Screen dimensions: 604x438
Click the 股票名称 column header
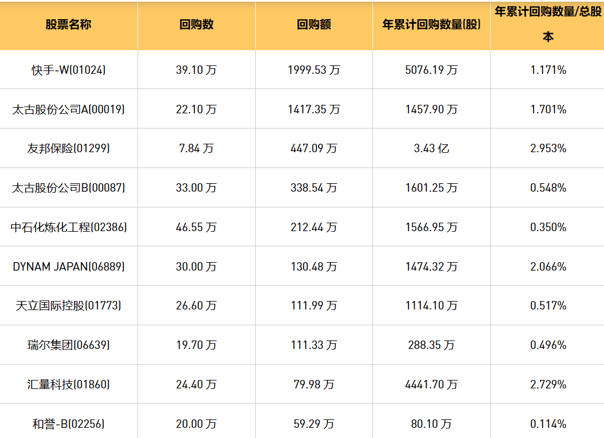pyautogui.click(x=68, y=25)
